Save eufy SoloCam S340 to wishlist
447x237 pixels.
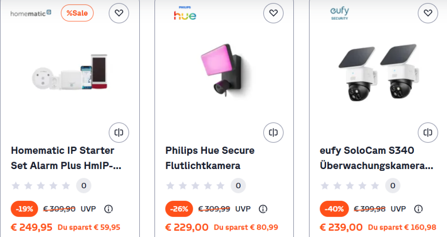428,13
